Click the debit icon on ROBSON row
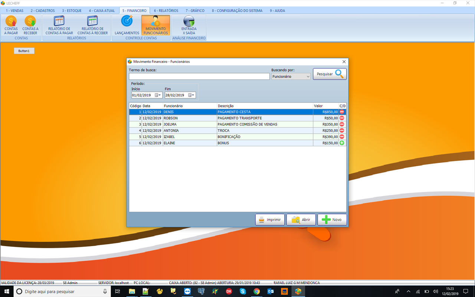Viewport: 475px width, 297px height. (342, 118)
